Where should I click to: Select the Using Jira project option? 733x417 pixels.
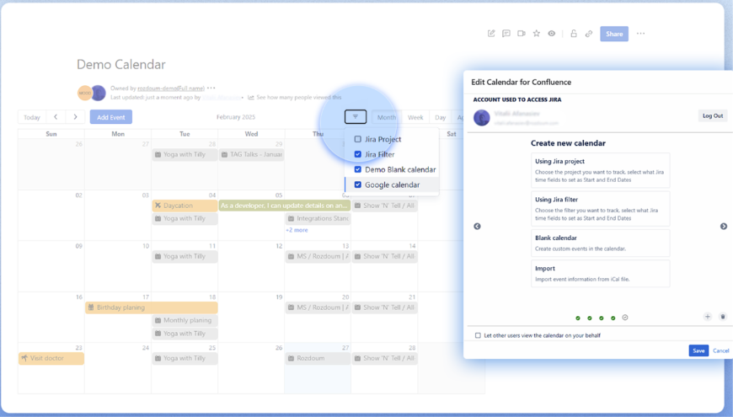click(x=600, y=170)
